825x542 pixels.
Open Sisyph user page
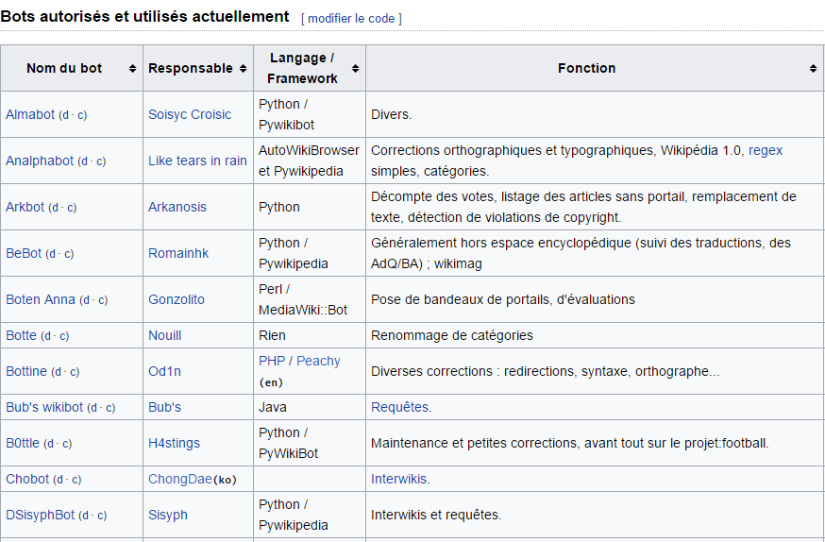(x=168, y=515)
